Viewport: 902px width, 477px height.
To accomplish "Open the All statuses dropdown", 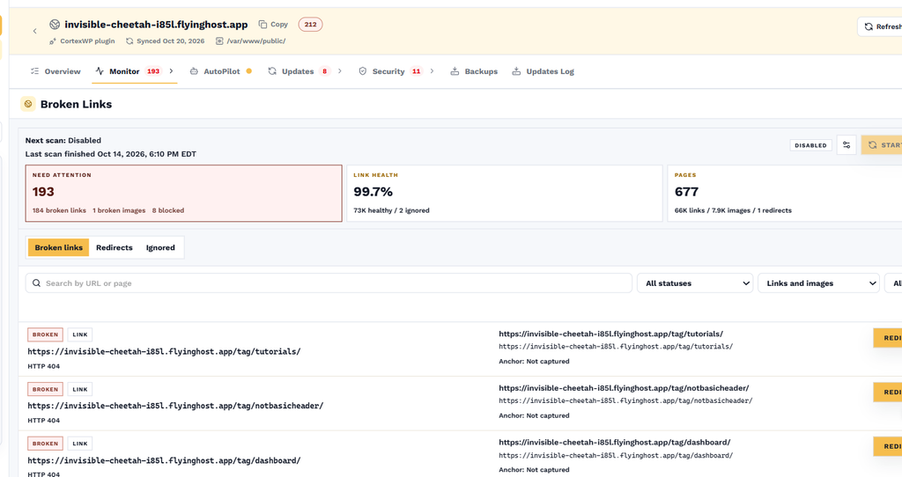I will pos(695,283).
